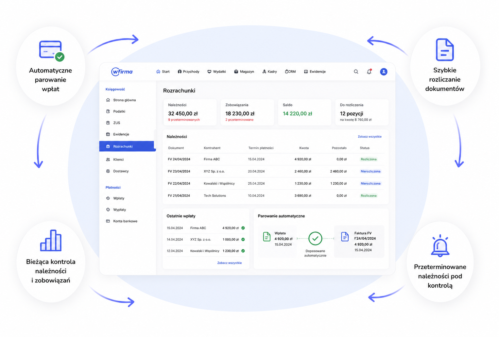Select the Rozrachunki sidebar item
Image resolution: width=499 pixels, height=337 pixels.
128,146
